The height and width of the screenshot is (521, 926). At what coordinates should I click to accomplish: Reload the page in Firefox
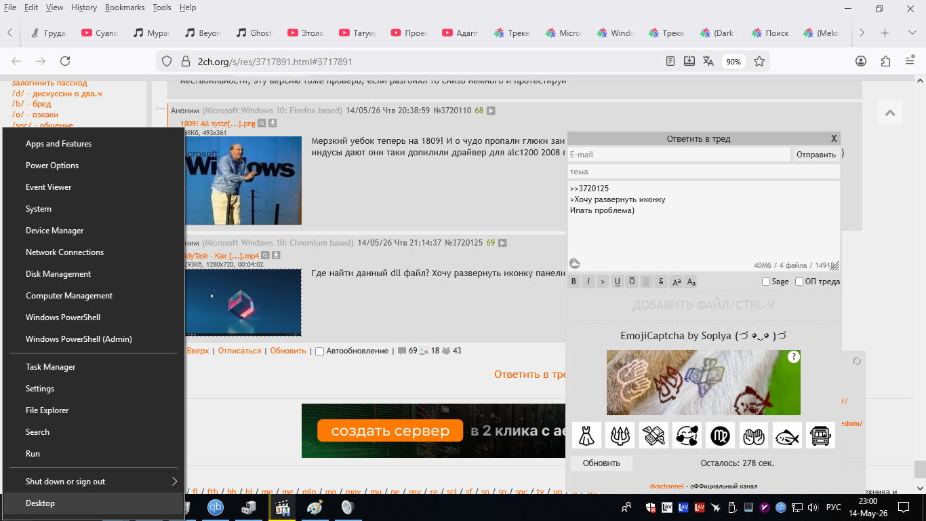point(65,61)
